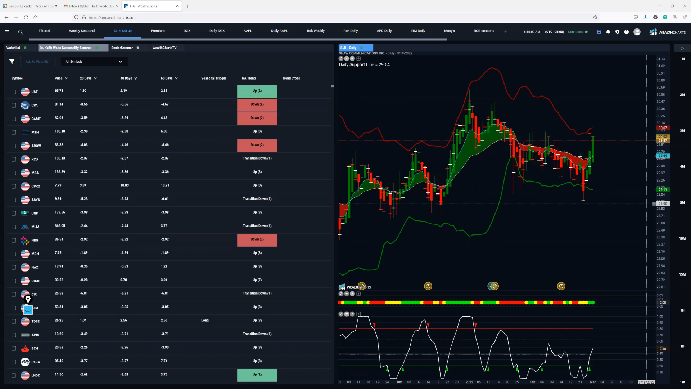Click the browser reload icon
The width and height of the screenshot is (691, 389).
click(26, 17)
